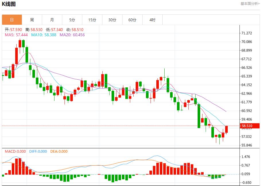Viewport: 261px width, 186px height.
Task: Click the highest candlestick near 70.086
Action: point(20,43)
